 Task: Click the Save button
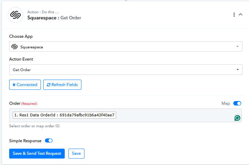click(76, 153)
